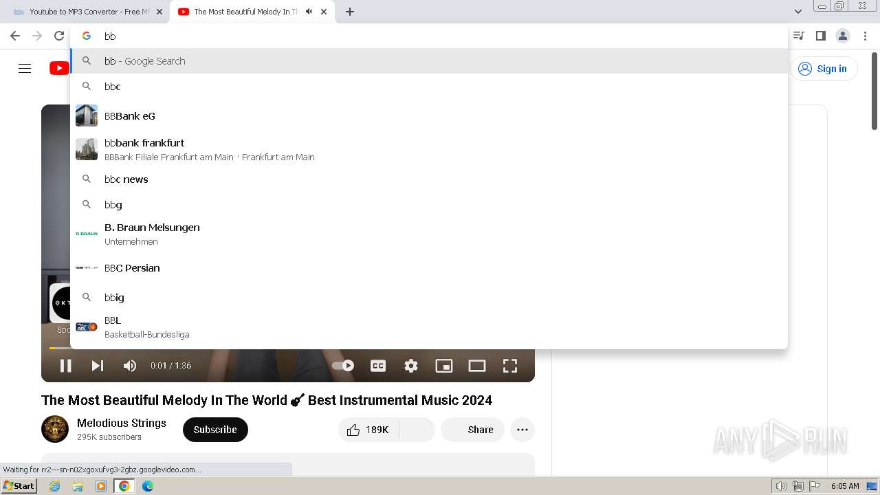Image resolution: width=880 pixels, height=495 pixels.
Task: Mute the video player volume
Action: (130, 366)
